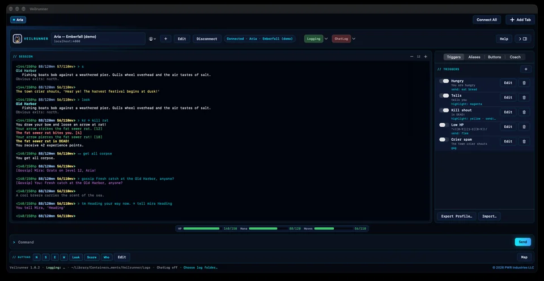
Task: Delete the Tells trigger
Action: click(524, 97)
